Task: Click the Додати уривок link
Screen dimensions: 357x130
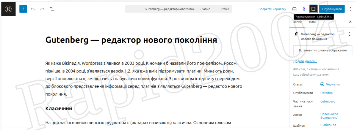Action: tap(305, 61)
